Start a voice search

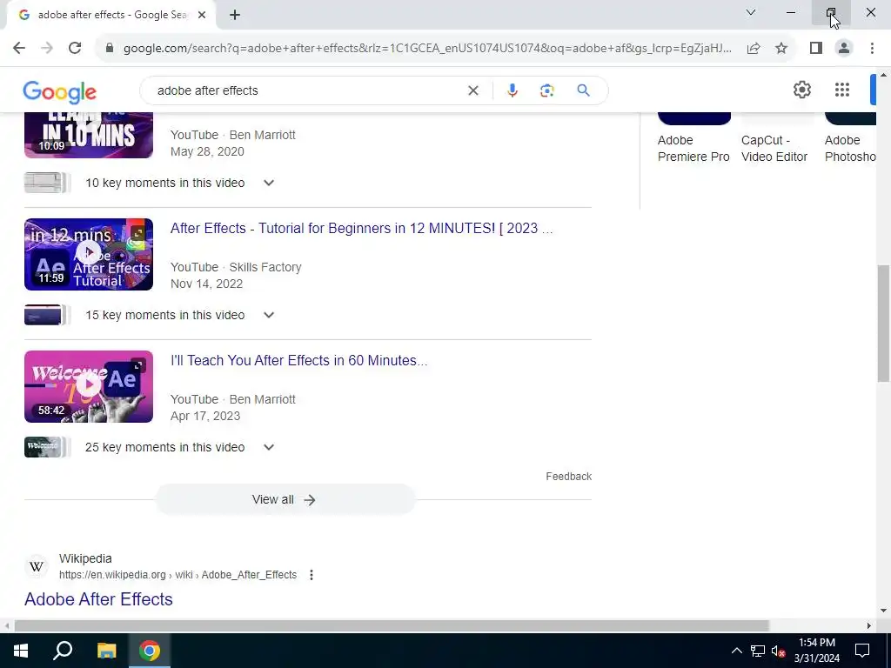[x=512, y=90]
